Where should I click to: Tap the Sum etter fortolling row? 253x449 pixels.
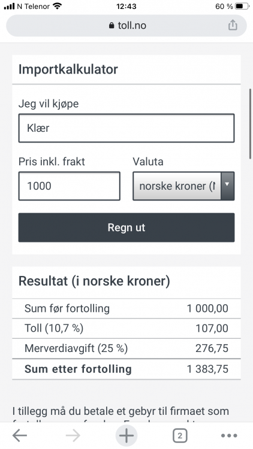126,369
